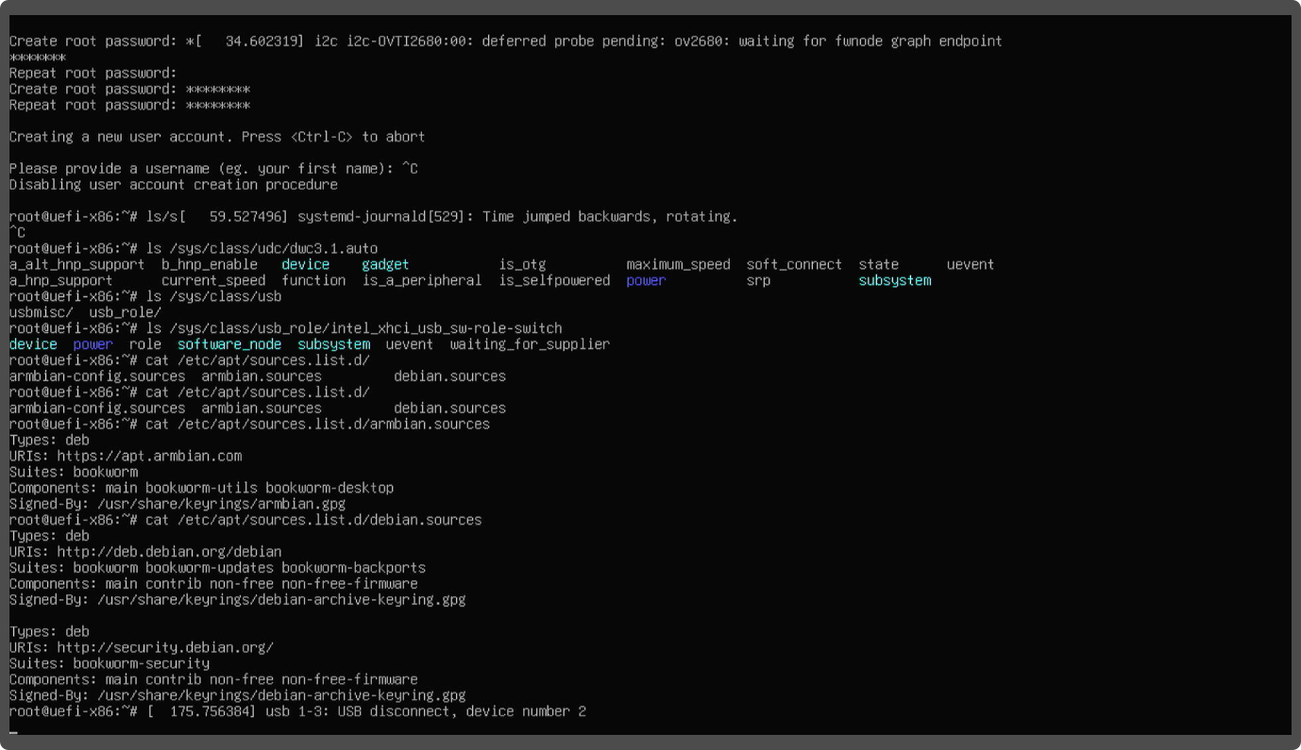The width and height of the screenshot is (1301, 750).
Task: Click 'Suites: bookworm bookworm-updates bookworm-backports' line
Action: pos(217,569)
